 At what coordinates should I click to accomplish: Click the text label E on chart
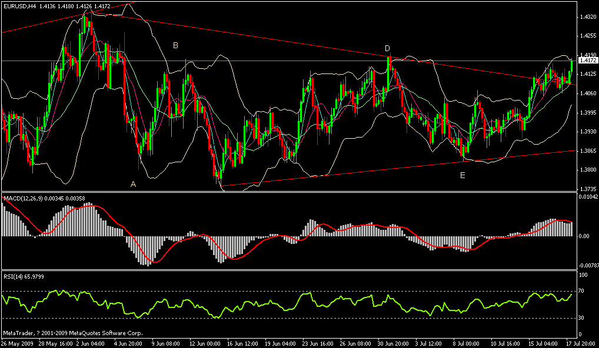[x=462, y=176]
